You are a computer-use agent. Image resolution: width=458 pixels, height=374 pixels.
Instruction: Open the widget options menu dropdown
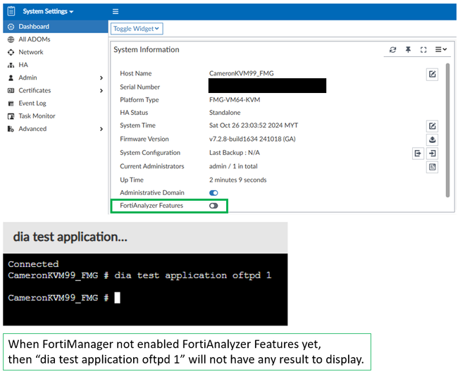pyautogui.click(x=441, y=50)
